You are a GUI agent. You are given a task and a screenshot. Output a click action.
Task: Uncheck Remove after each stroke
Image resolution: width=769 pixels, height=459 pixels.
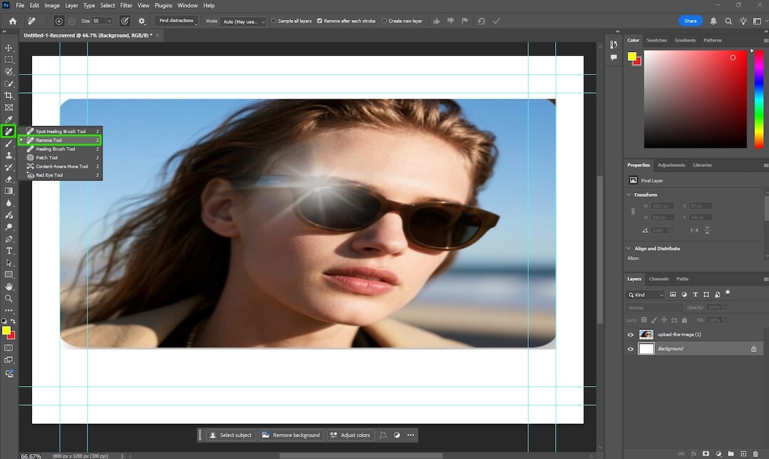(x=320, y=21)
